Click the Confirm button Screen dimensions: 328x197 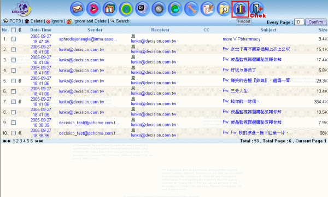316,22
